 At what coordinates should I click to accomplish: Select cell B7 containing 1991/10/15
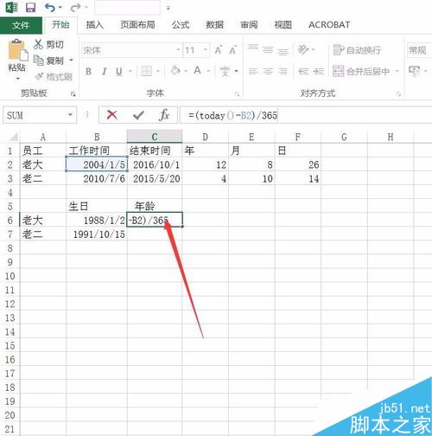pyautogui.click(x=97, y=234)
